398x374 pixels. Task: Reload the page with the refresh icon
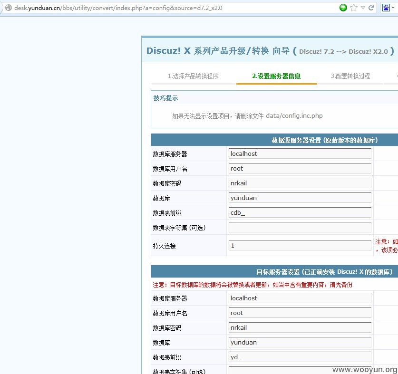(x=371, y=8)
